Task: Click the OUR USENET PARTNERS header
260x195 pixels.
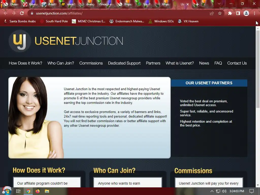Action: 209,83
